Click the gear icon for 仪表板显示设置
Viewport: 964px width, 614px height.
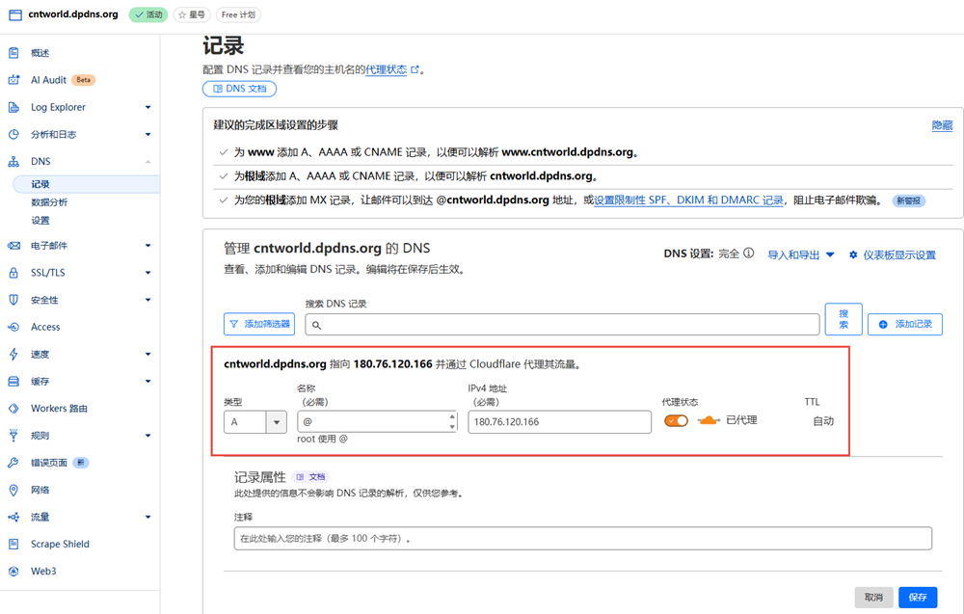pyautogui.click(x=853, y=254)
